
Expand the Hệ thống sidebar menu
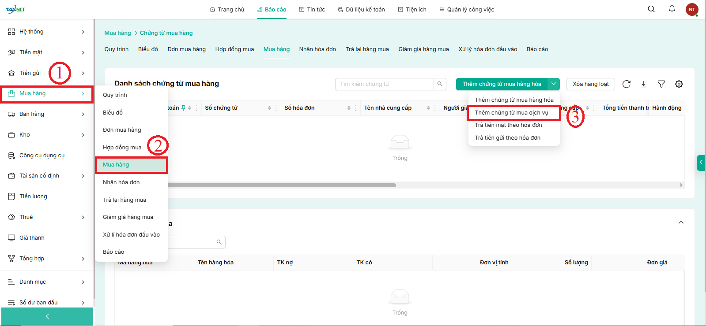46,32
